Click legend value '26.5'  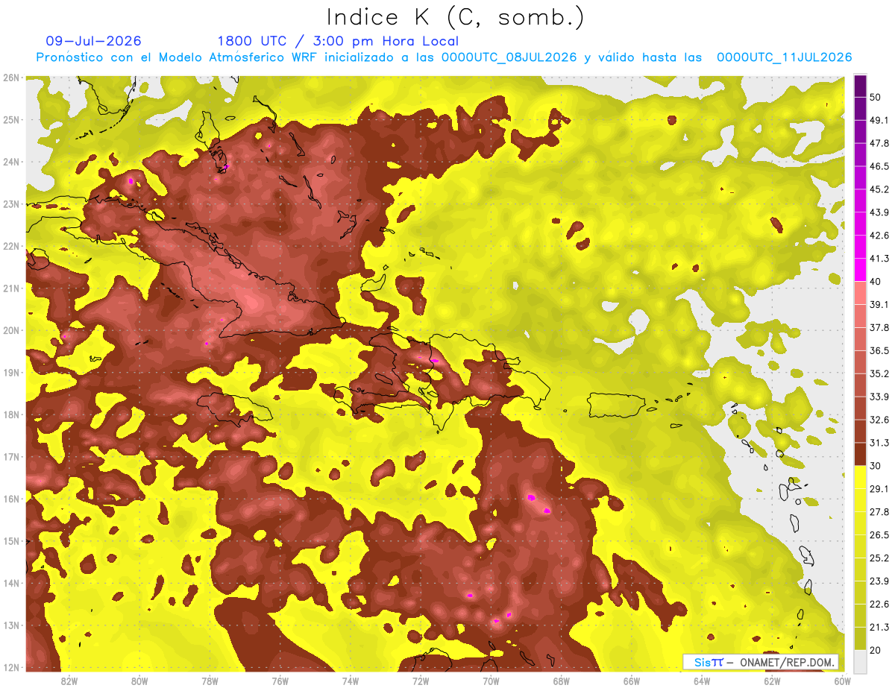coord(879,535)
